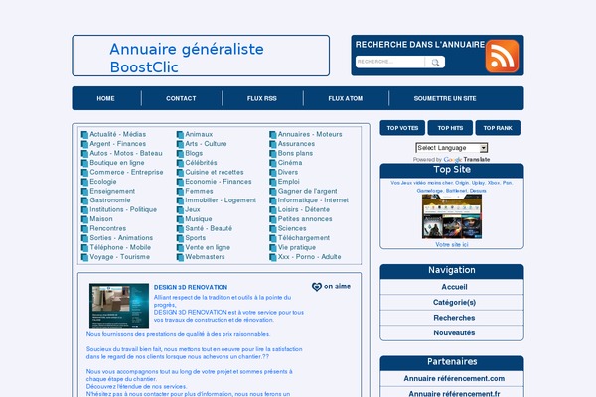Screen dimensions: 596x397
Task: Click the category icon beside Jeux
Action: click(x=180, y=210)
